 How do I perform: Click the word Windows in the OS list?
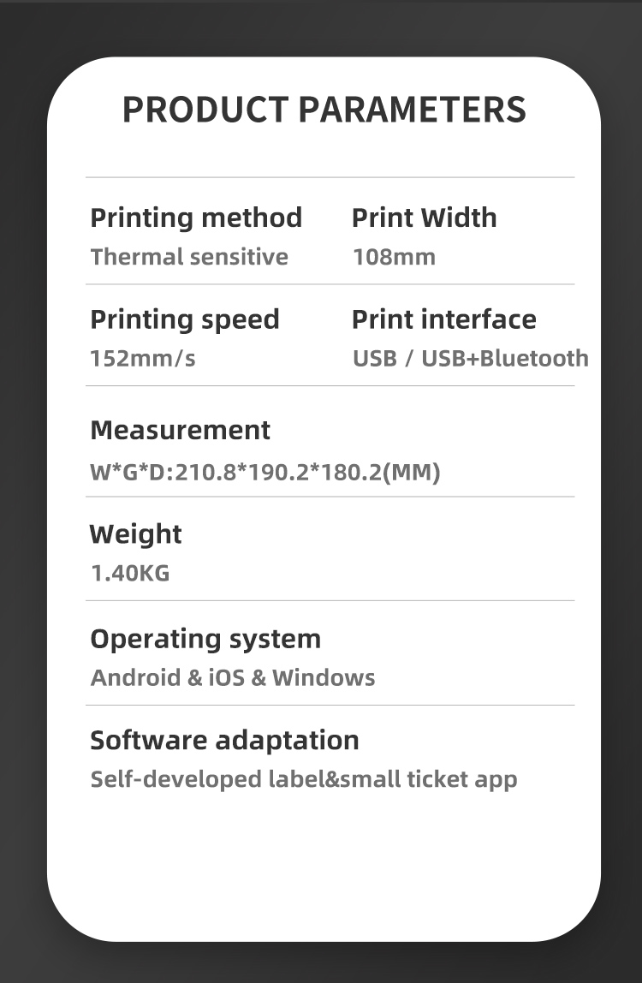(324, 678)
